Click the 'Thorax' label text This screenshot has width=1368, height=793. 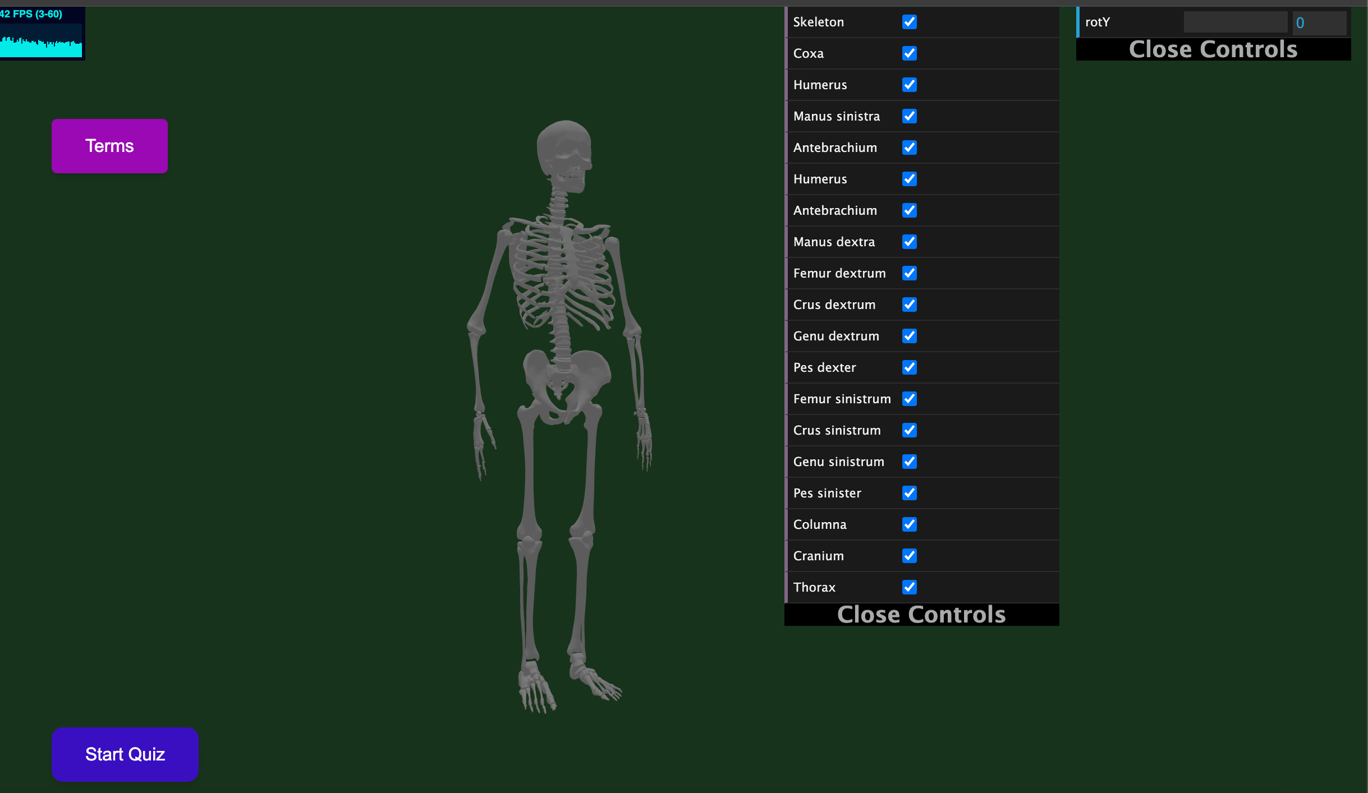point(814,587)
